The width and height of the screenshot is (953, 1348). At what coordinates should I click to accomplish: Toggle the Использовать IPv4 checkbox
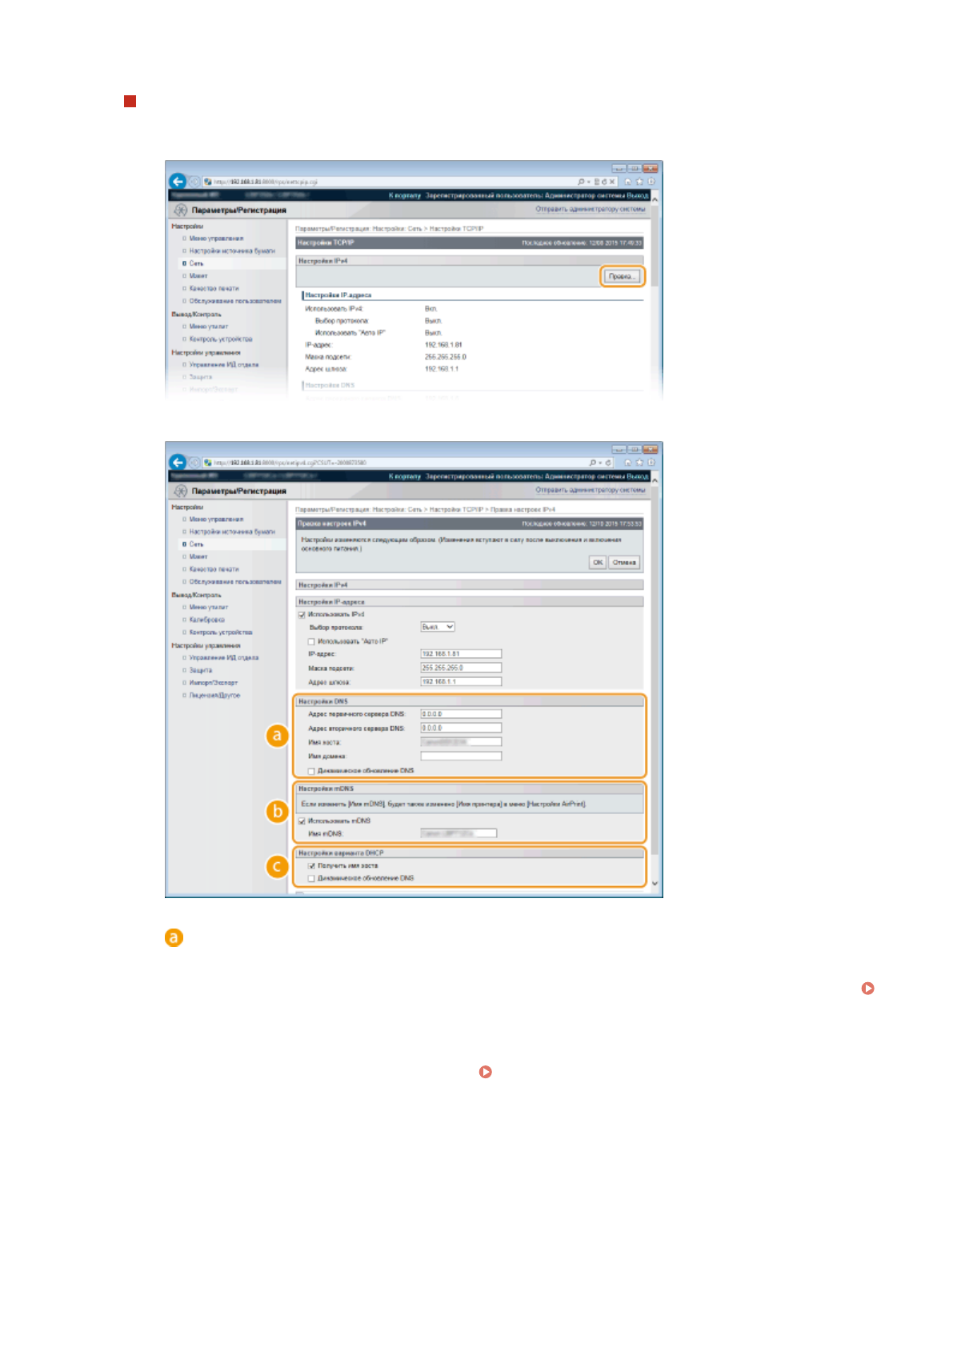(x=302, y=615)
